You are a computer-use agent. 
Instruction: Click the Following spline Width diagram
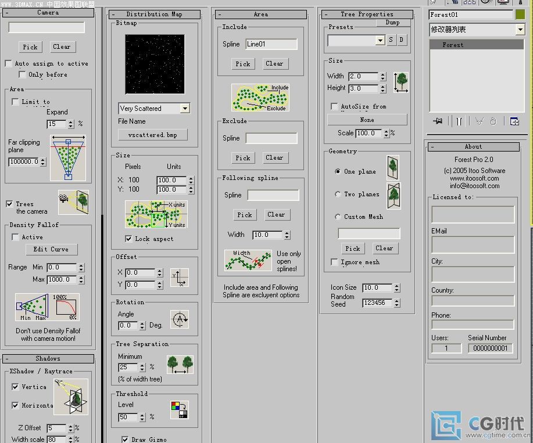coord(248,260)
